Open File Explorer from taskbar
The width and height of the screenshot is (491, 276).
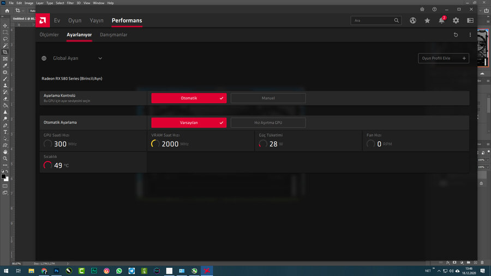(31, 271)
